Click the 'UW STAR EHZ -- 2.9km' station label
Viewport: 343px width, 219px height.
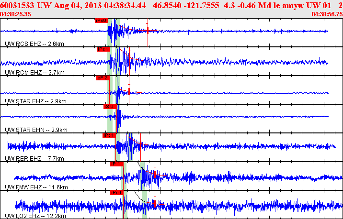pyautogui.click(x=35, y=101)
